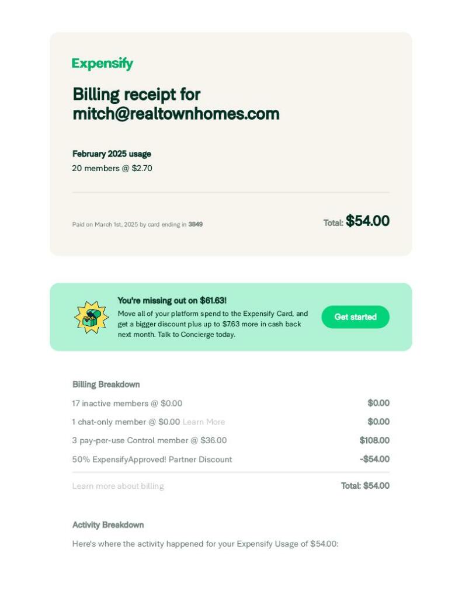The image size is (462, 598).
Task: Click the large $54.00 total in the receipt card
Action: [x=367, y=221]
